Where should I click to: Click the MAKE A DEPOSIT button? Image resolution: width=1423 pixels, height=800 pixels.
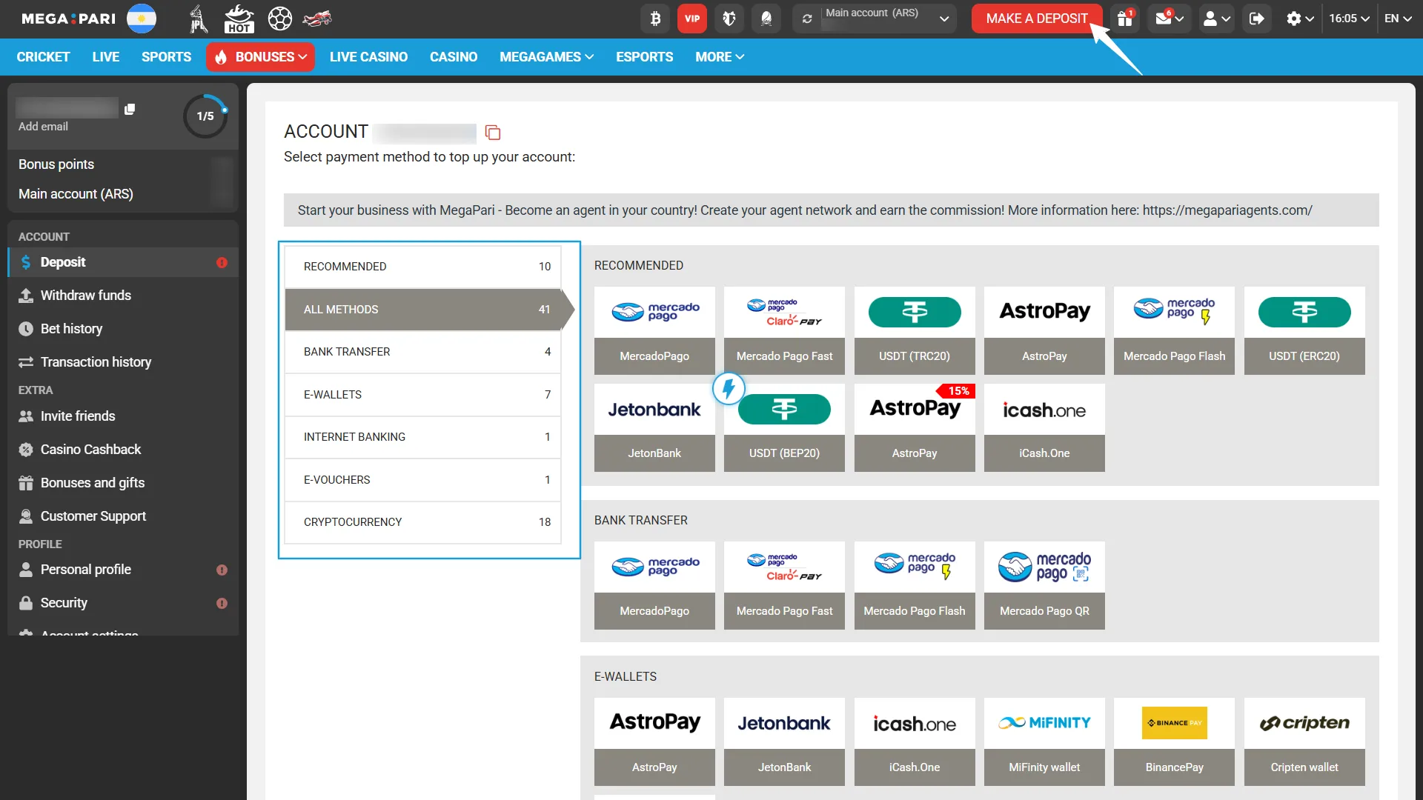click(1036, 19)
